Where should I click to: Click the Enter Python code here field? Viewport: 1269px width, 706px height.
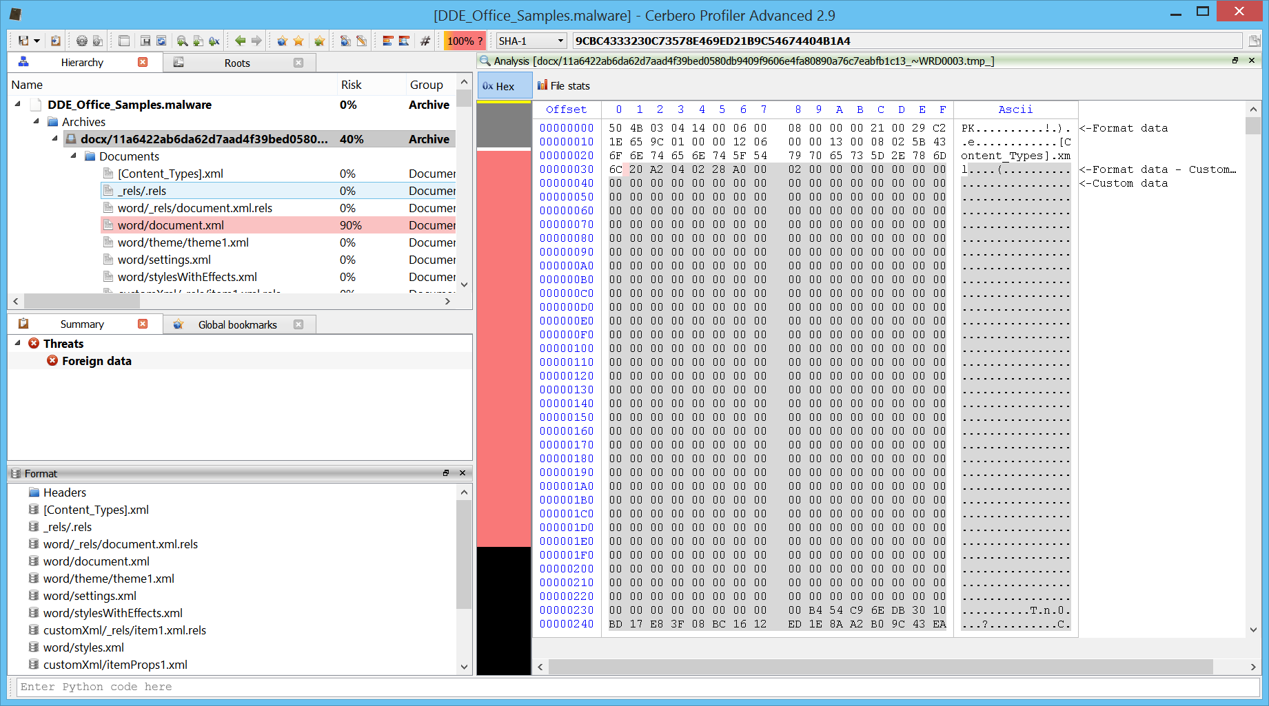click(x=638, y=687)
